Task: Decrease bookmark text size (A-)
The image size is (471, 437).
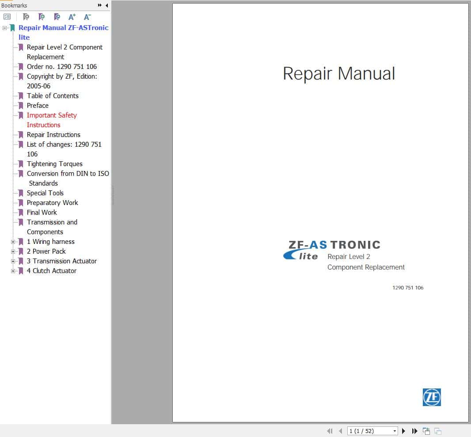Action: click(87, 17)
